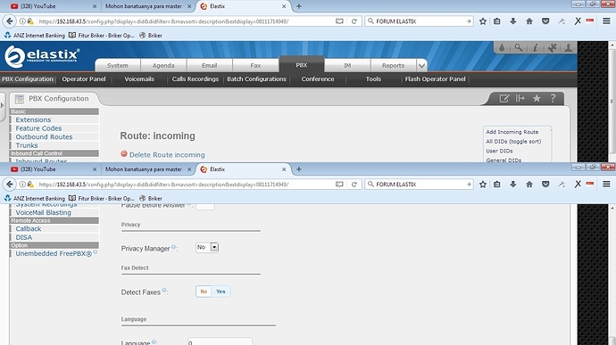Open the Agenda tab in Elastix

163,66
